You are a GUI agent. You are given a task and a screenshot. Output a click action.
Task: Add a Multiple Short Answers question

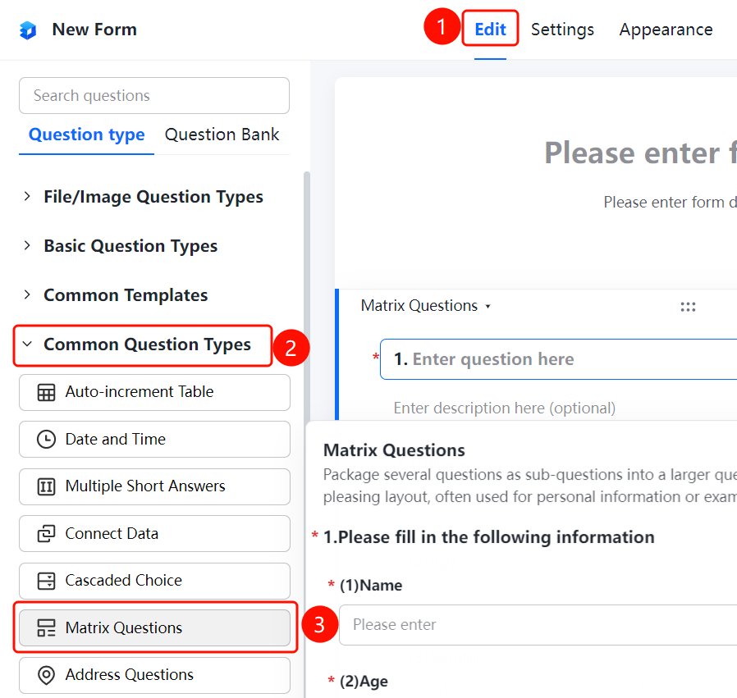pyautogui.click(x=154, y=486)
